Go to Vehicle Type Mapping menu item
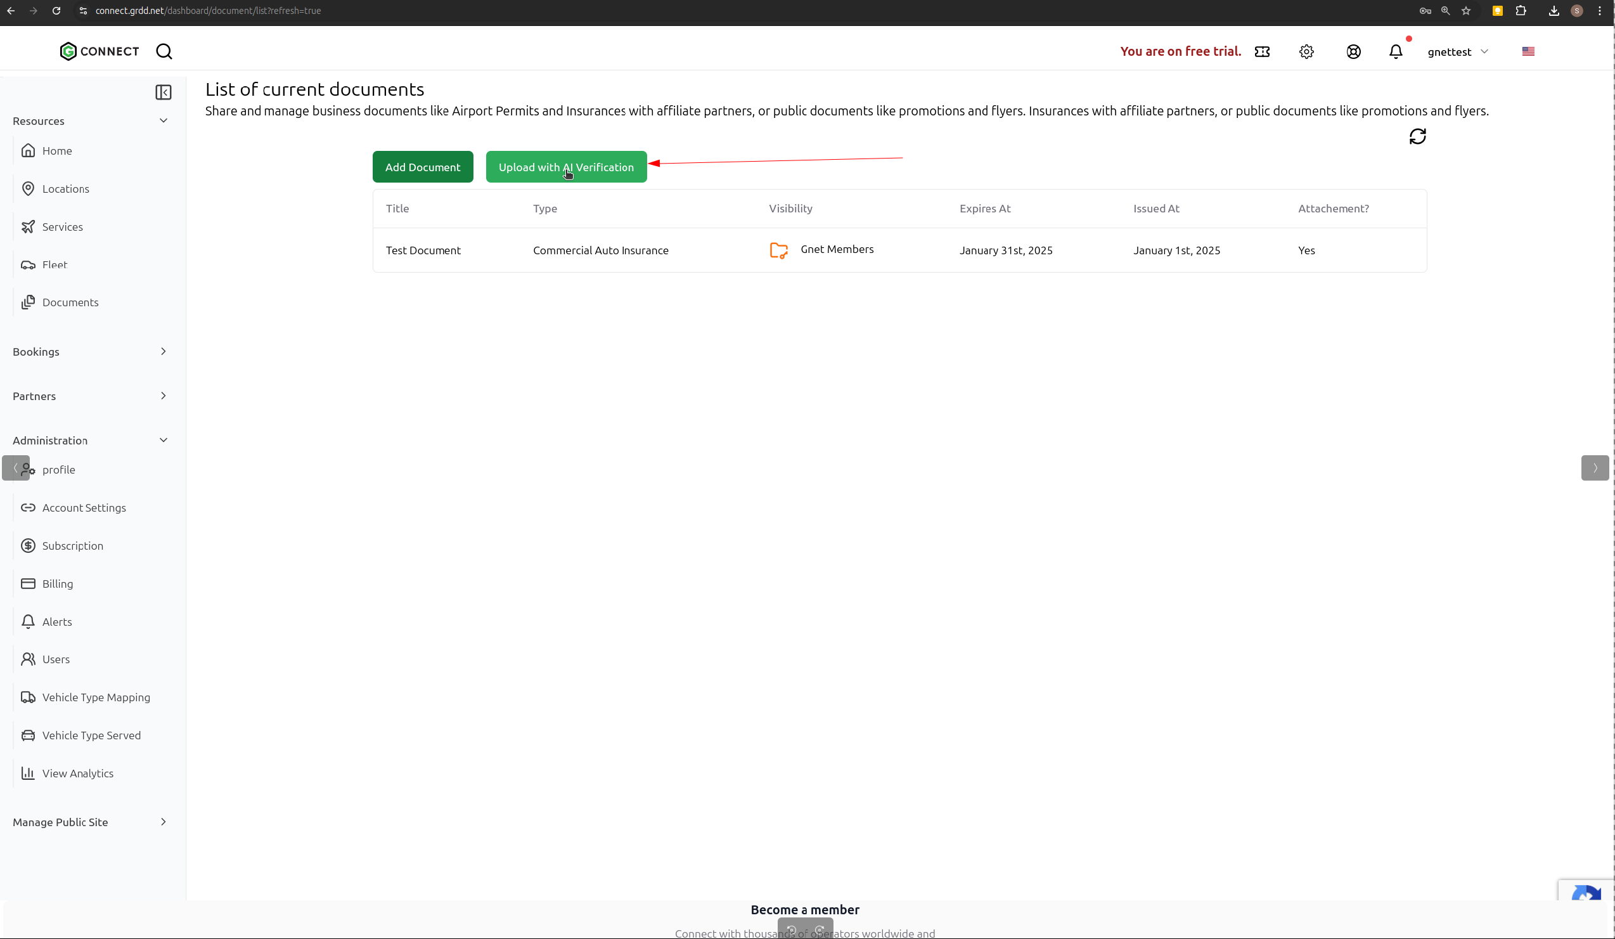 [x=96, y=697]
